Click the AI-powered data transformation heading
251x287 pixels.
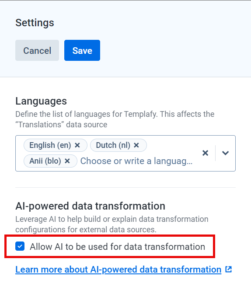91,206
